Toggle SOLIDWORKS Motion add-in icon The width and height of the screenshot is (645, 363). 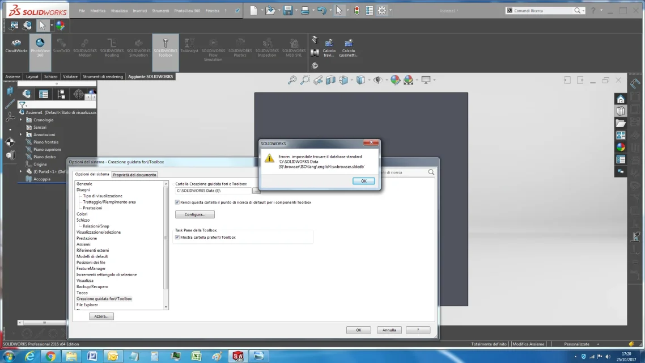(x=85, y=48)
